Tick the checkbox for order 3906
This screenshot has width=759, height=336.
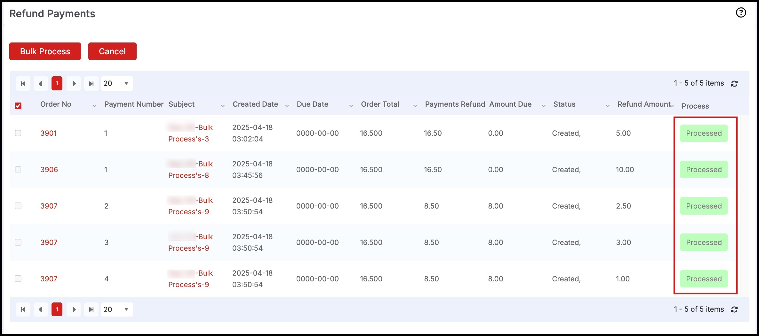click(x=18, y=170)
